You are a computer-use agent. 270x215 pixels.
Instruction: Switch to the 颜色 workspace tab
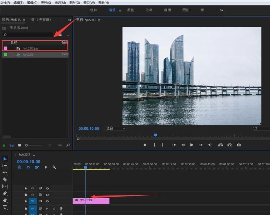[x=131, y=10]
